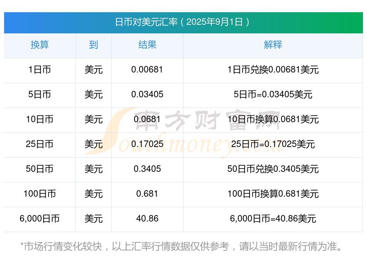This screenshot has height=259, width=367.
Task: Select the result value 0.0681
Action: pyautogui.click(x=147, y=119)
